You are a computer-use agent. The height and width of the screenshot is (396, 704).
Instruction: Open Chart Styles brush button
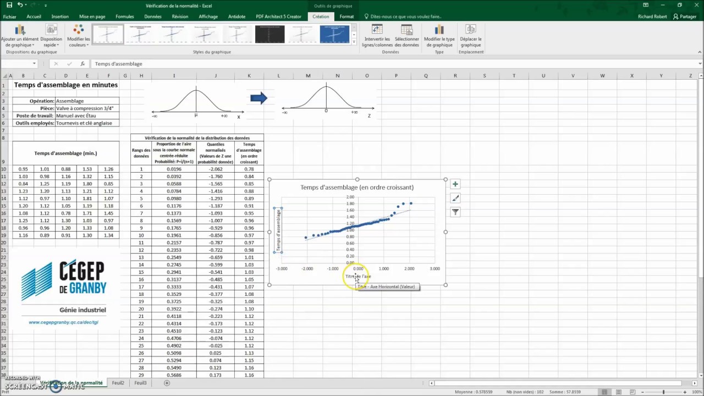coord(455,198)
